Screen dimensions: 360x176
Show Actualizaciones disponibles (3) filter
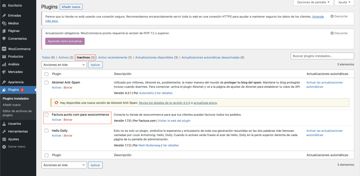point(156,58)
